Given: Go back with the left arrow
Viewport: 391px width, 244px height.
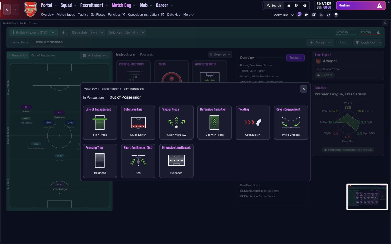Looking at the screenshot, I should point(7,9).
